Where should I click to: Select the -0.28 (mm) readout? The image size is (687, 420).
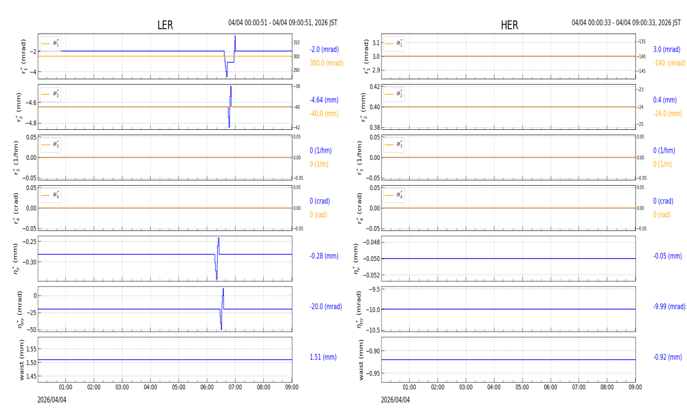click(324, 256)
